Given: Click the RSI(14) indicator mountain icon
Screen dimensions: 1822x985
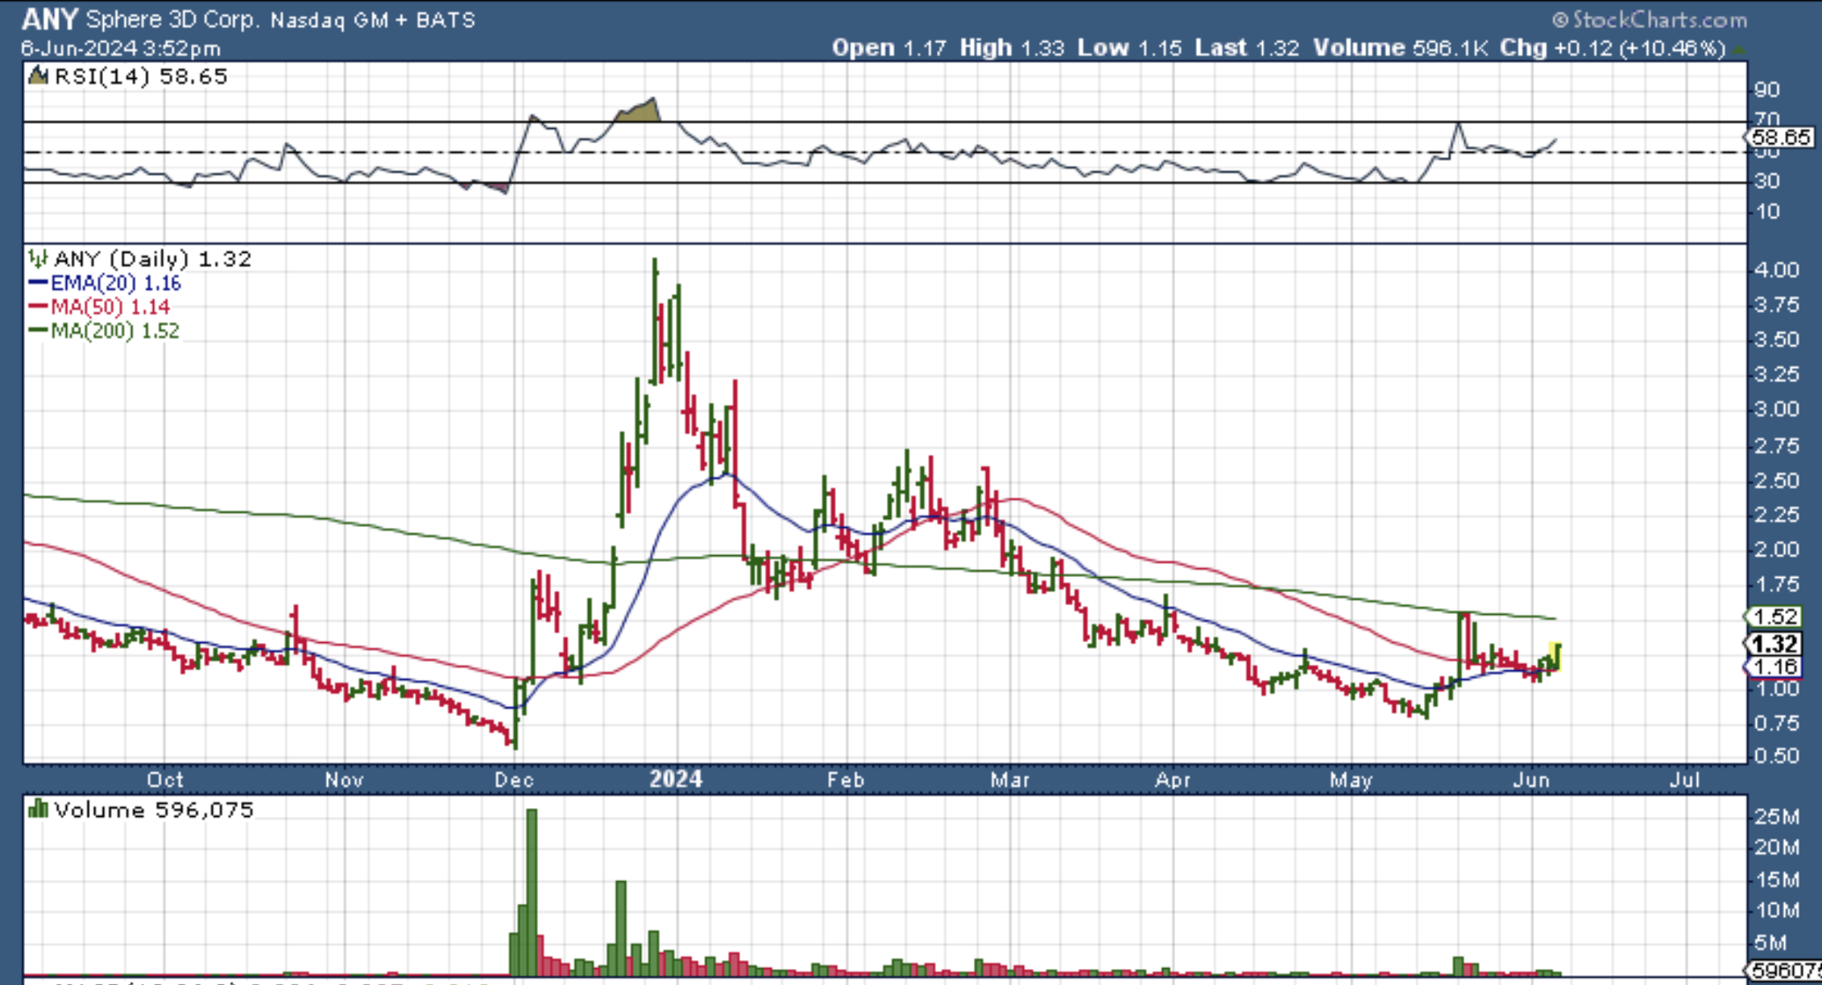Looking at the screenshot, I should (37, 76).
